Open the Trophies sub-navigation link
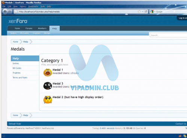The width and height of the screenshot is (187, 138). tap(36, 33)
